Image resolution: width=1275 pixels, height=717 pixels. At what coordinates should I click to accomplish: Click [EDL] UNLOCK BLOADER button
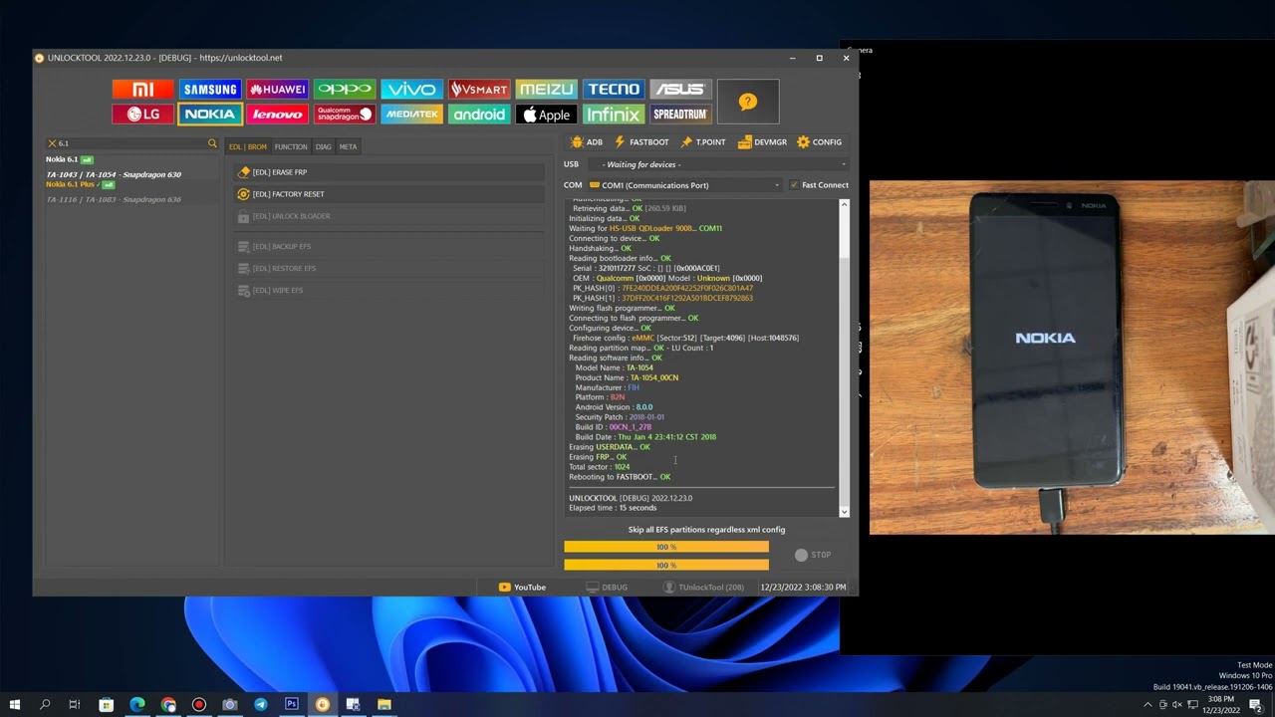(x=389, y=216)
